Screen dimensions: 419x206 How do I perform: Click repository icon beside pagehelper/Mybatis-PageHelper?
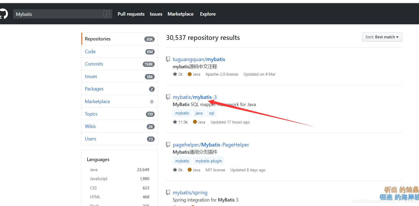168,145
